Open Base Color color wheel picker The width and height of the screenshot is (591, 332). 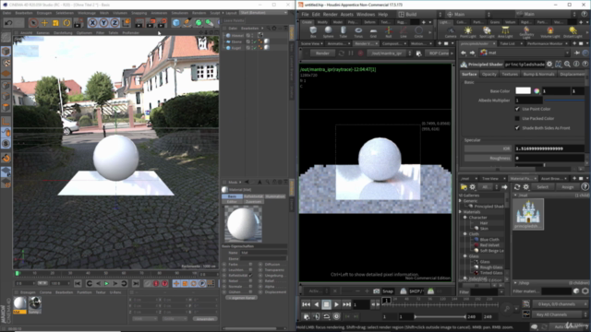537,90
